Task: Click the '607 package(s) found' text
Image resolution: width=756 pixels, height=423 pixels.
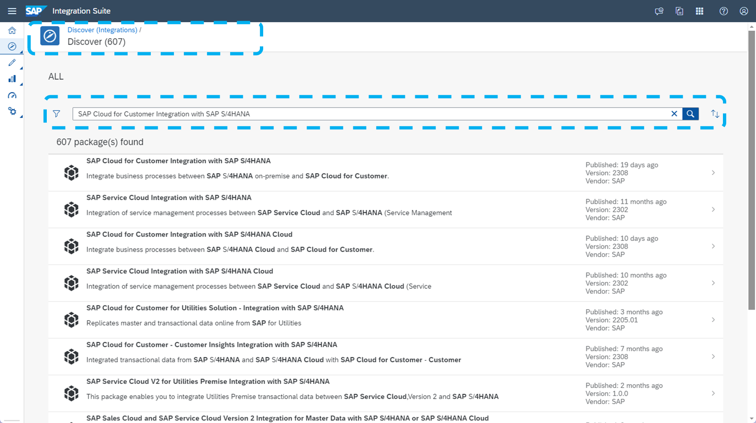Action: [100, 142]
